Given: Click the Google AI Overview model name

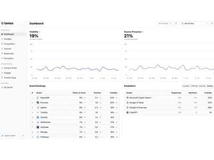Looking at the screenshot, I should (138, 108).
